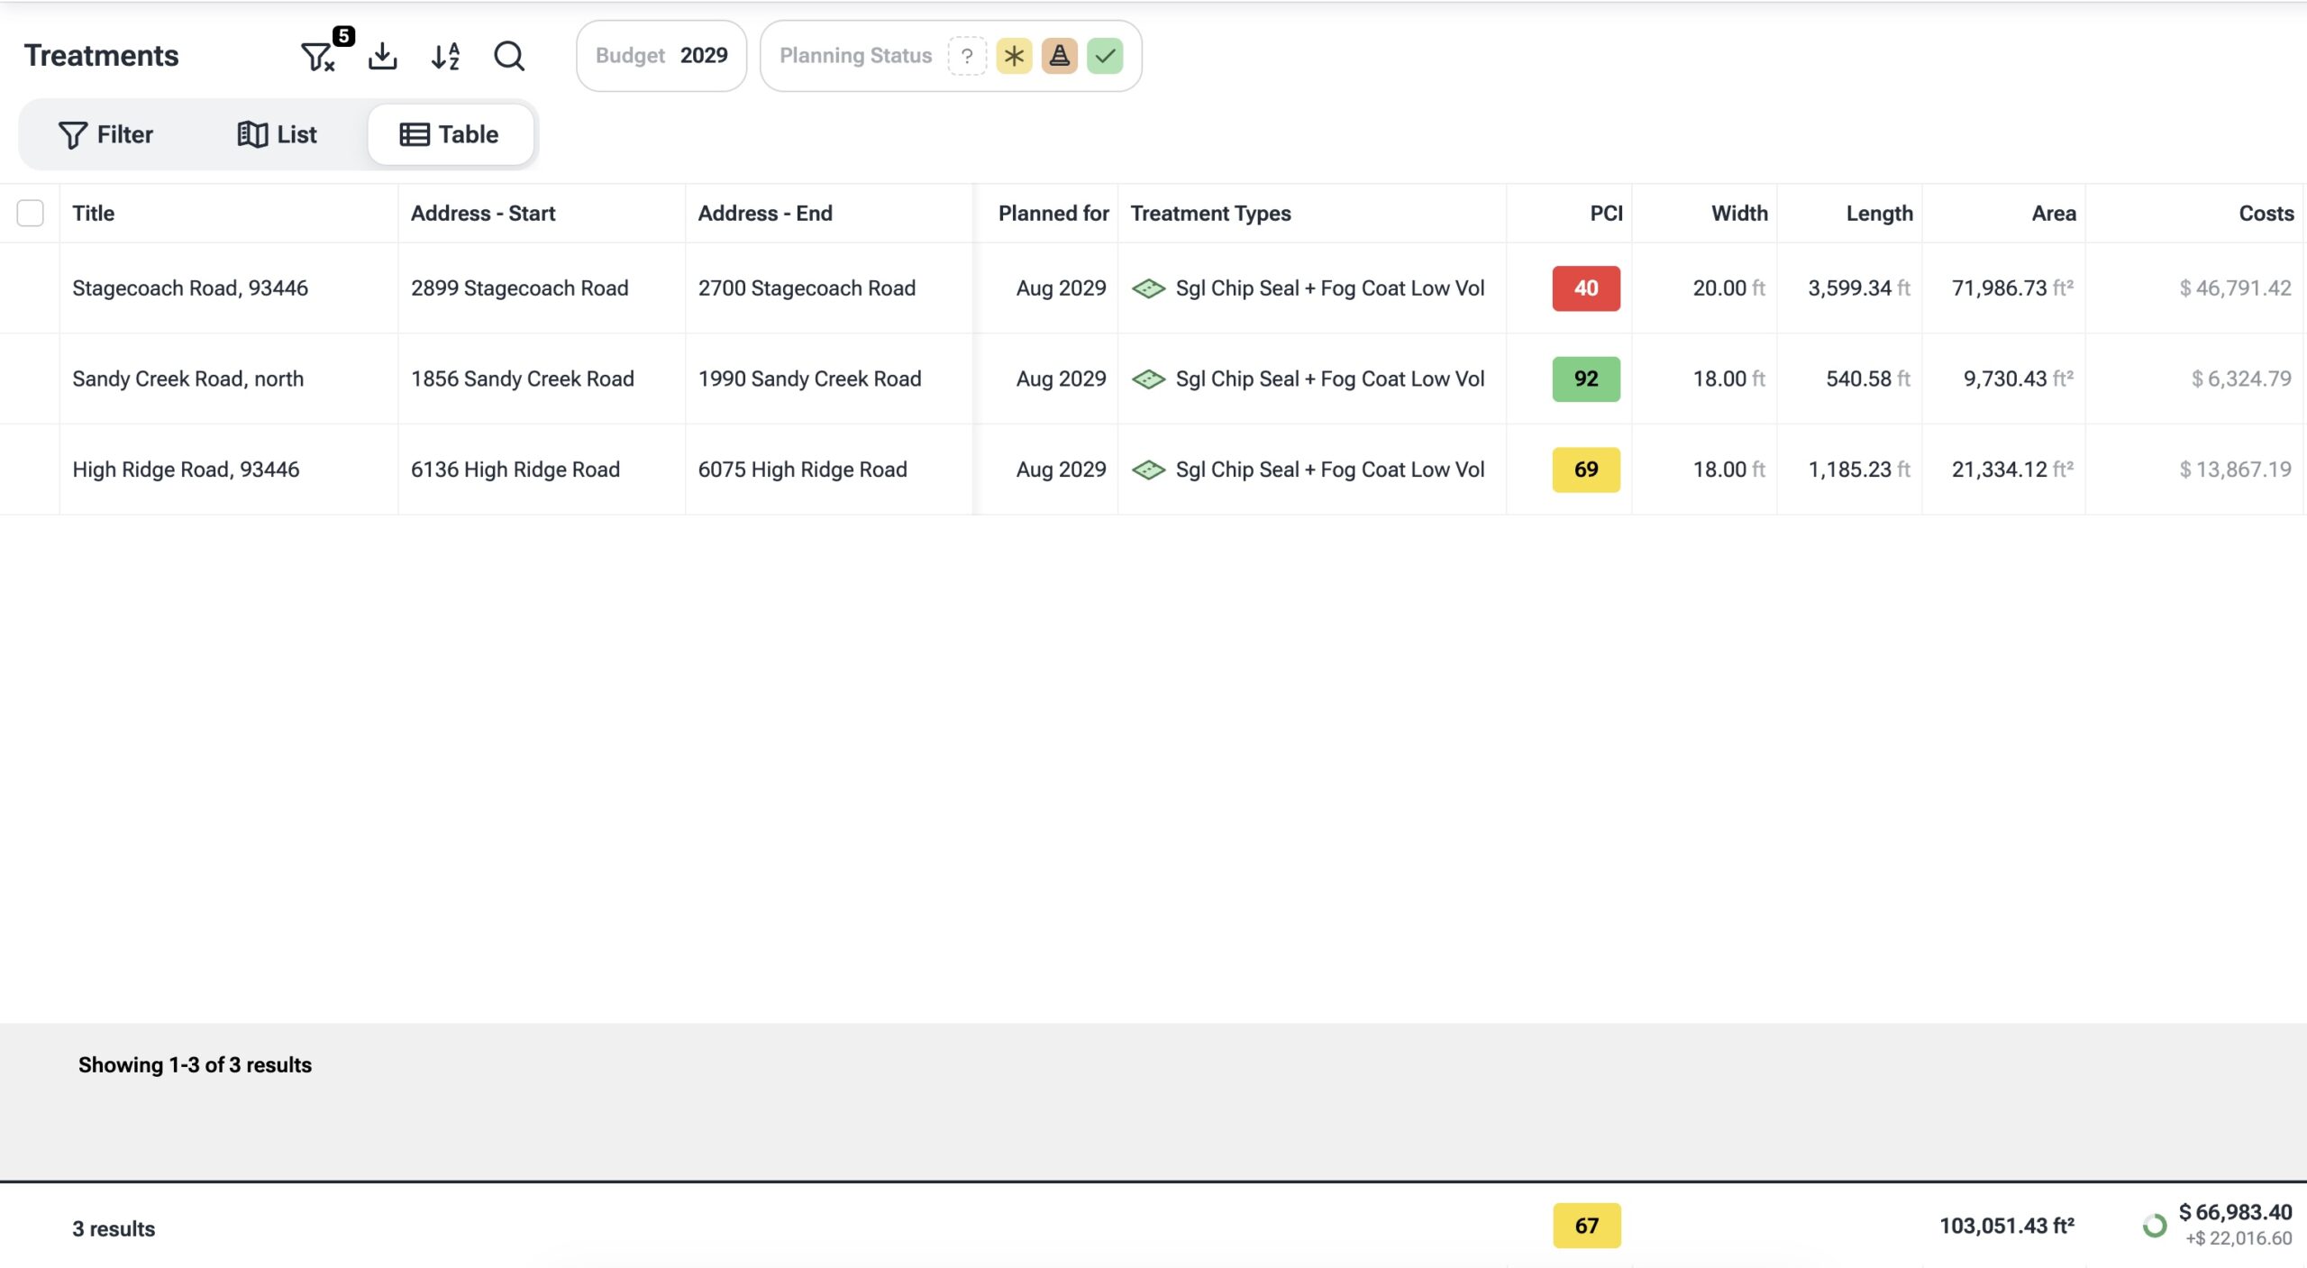The height and width of the screenshot is (1268, 2307).
Task: Toggle the yellow asterisk planning status
Action: pos(1014,56)
